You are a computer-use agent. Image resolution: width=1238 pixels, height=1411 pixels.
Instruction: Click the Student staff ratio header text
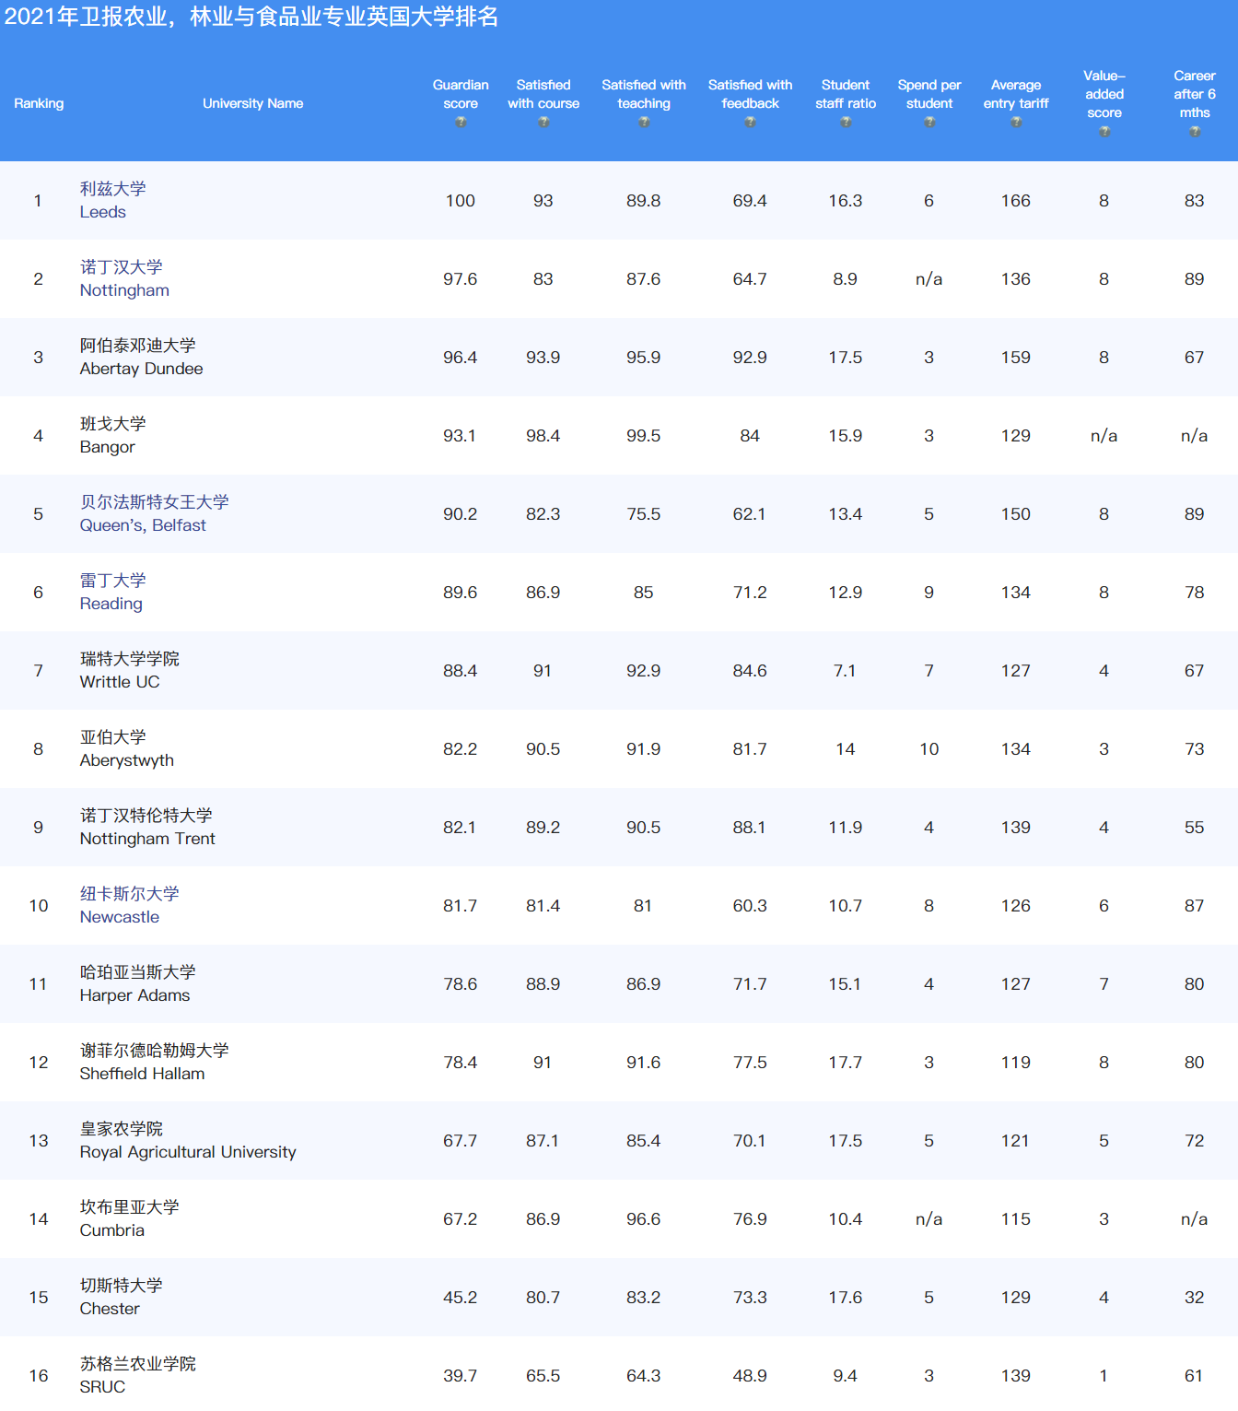pyautogui.click(x=846, y=94)
